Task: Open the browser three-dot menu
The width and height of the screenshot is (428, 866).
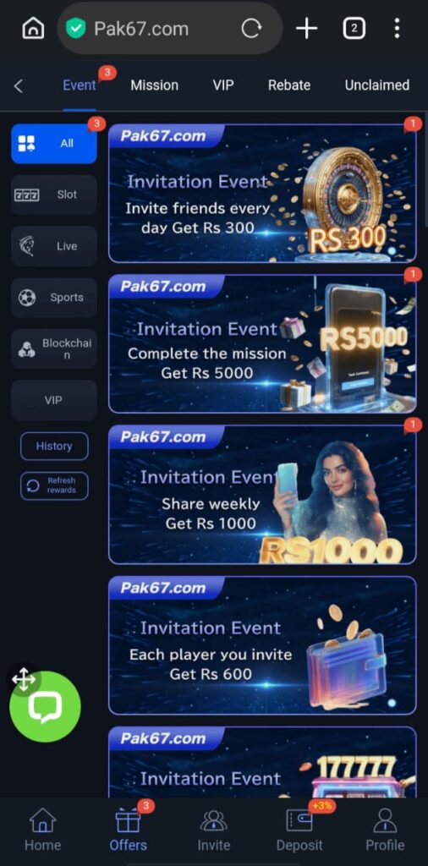Action: 397,28
